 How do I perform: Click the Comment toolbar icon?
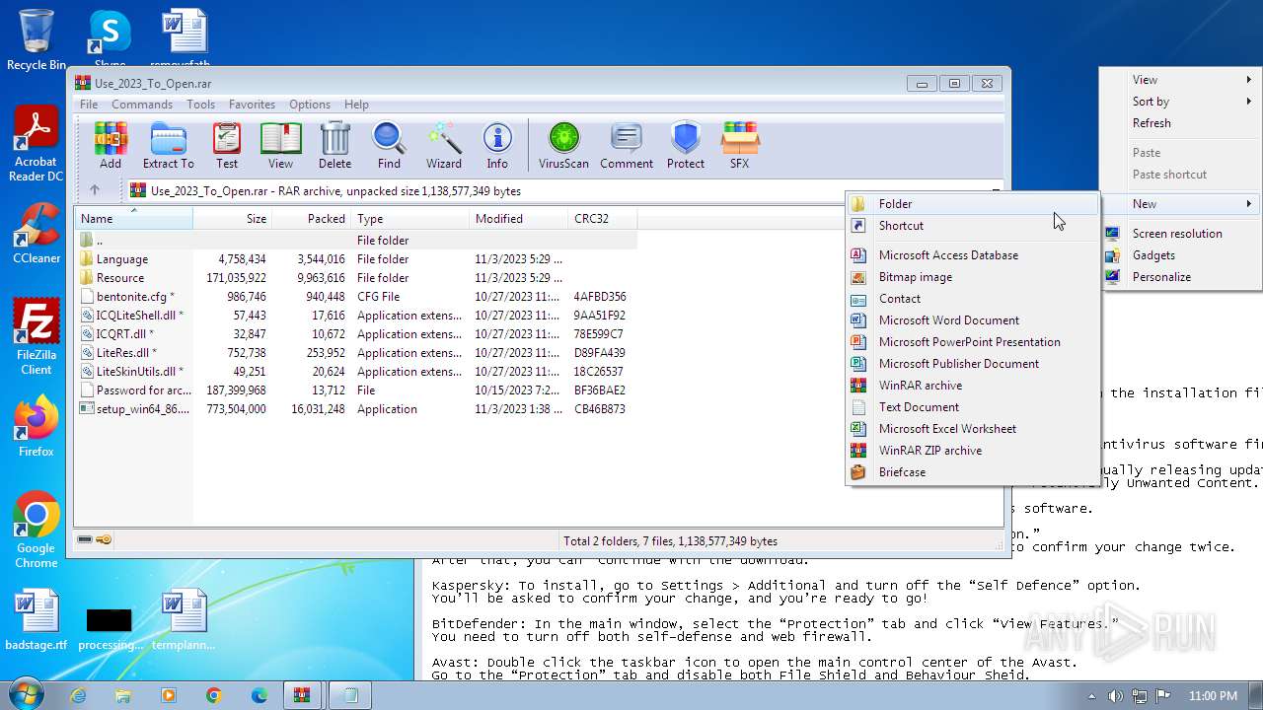627,145
